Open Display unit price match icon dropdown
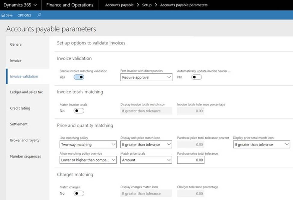293x200 pixels. click(146, 145)
